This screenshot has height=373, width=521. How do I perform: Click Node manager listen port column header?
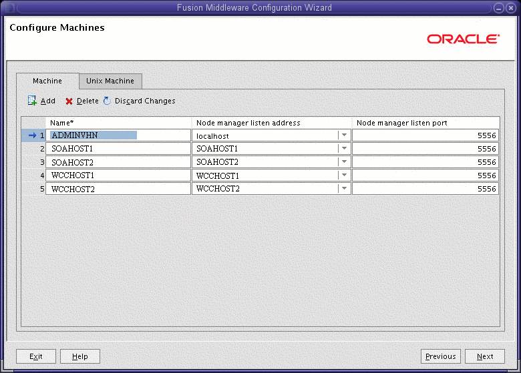pos(425,123)
